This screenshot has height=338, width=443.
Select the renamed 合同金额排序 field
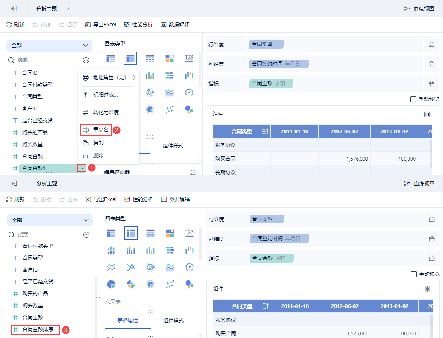(x=35, y=329)
